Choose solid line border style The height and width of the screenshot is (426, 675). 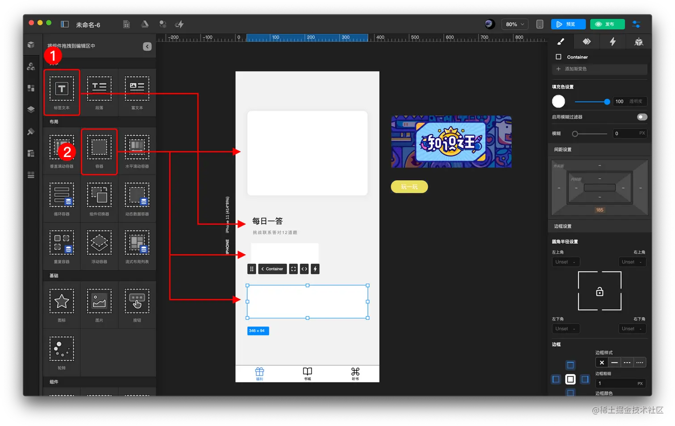[x=614, y=363]
